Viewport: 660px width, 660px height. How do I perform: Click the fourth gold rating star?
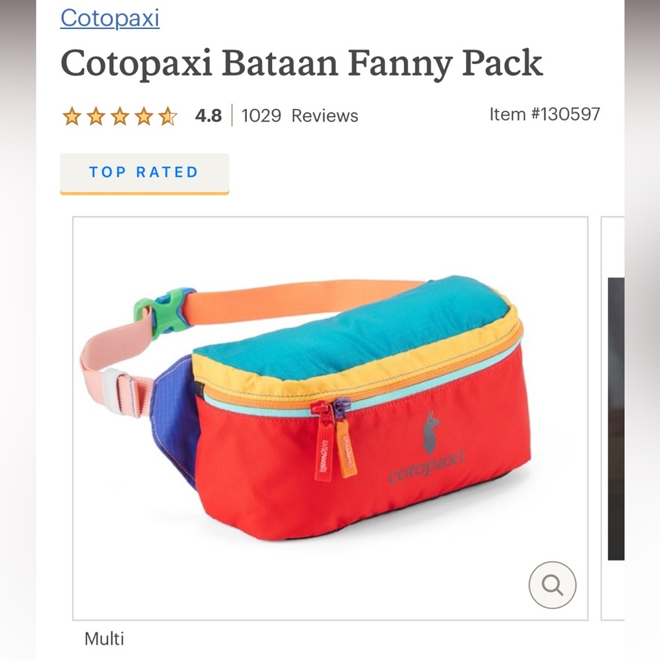click(x=145, y=115)
